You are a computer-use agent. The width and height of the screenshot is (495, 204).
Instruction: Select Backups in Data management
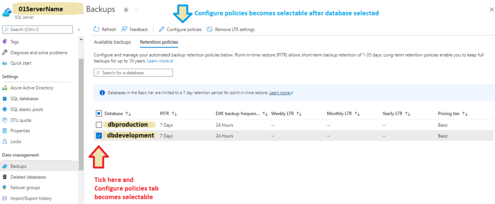(18, 166)
